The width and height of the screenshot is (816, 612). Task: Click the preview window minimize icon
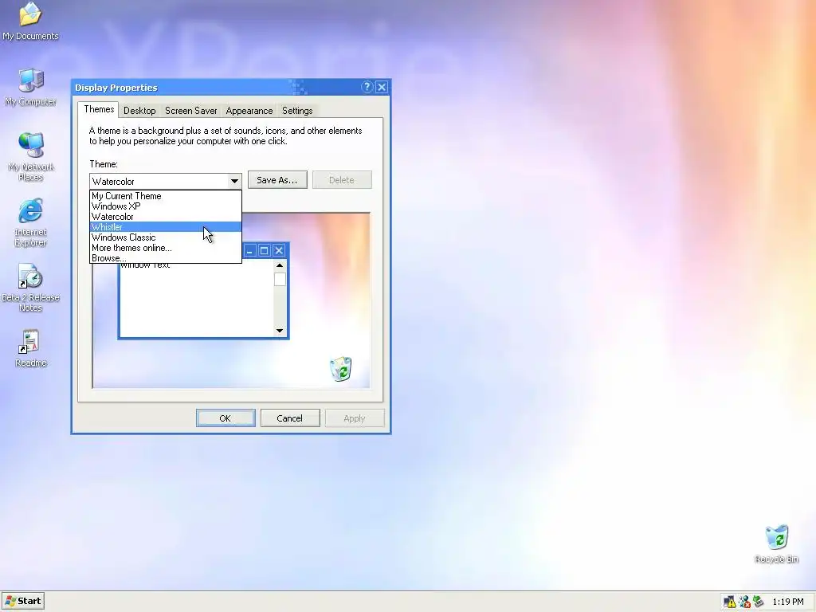[x=249, y=251]
